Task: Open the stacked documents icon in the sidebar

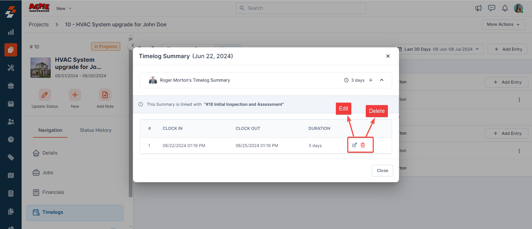Action: [x=11, y=211]
